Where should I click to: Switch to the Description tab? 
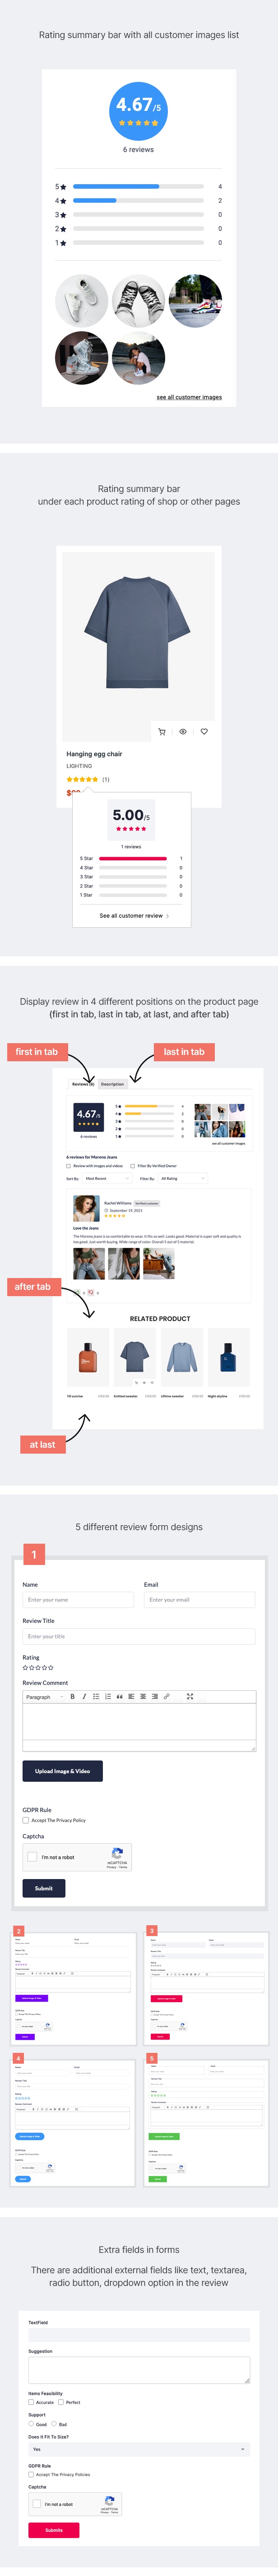click(112, 1084)
